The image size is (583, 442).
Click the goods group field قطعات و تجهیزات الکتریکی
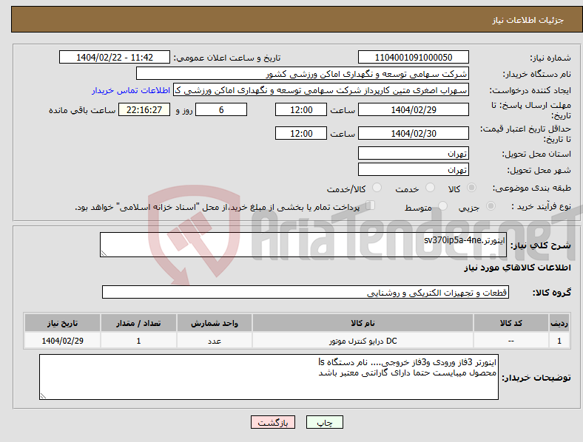coord(306,292)
